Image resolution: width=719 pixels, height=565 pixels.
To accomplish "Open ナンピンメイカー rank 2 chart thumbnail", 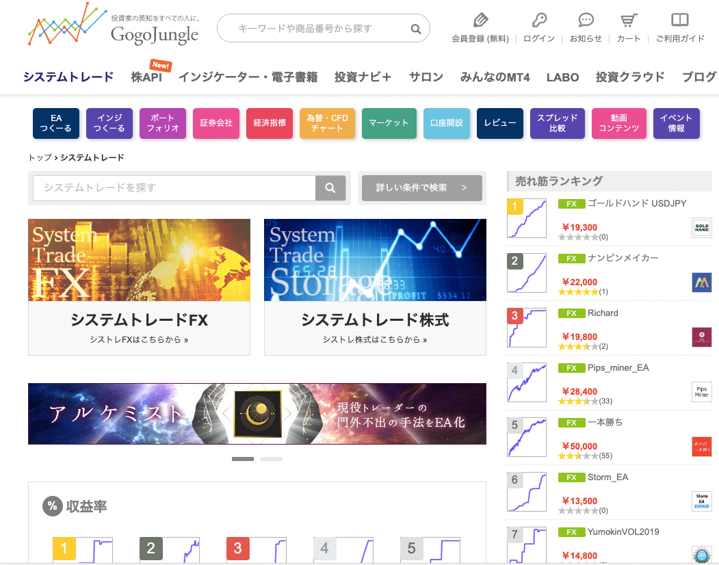I will click(x=526, y=272).
